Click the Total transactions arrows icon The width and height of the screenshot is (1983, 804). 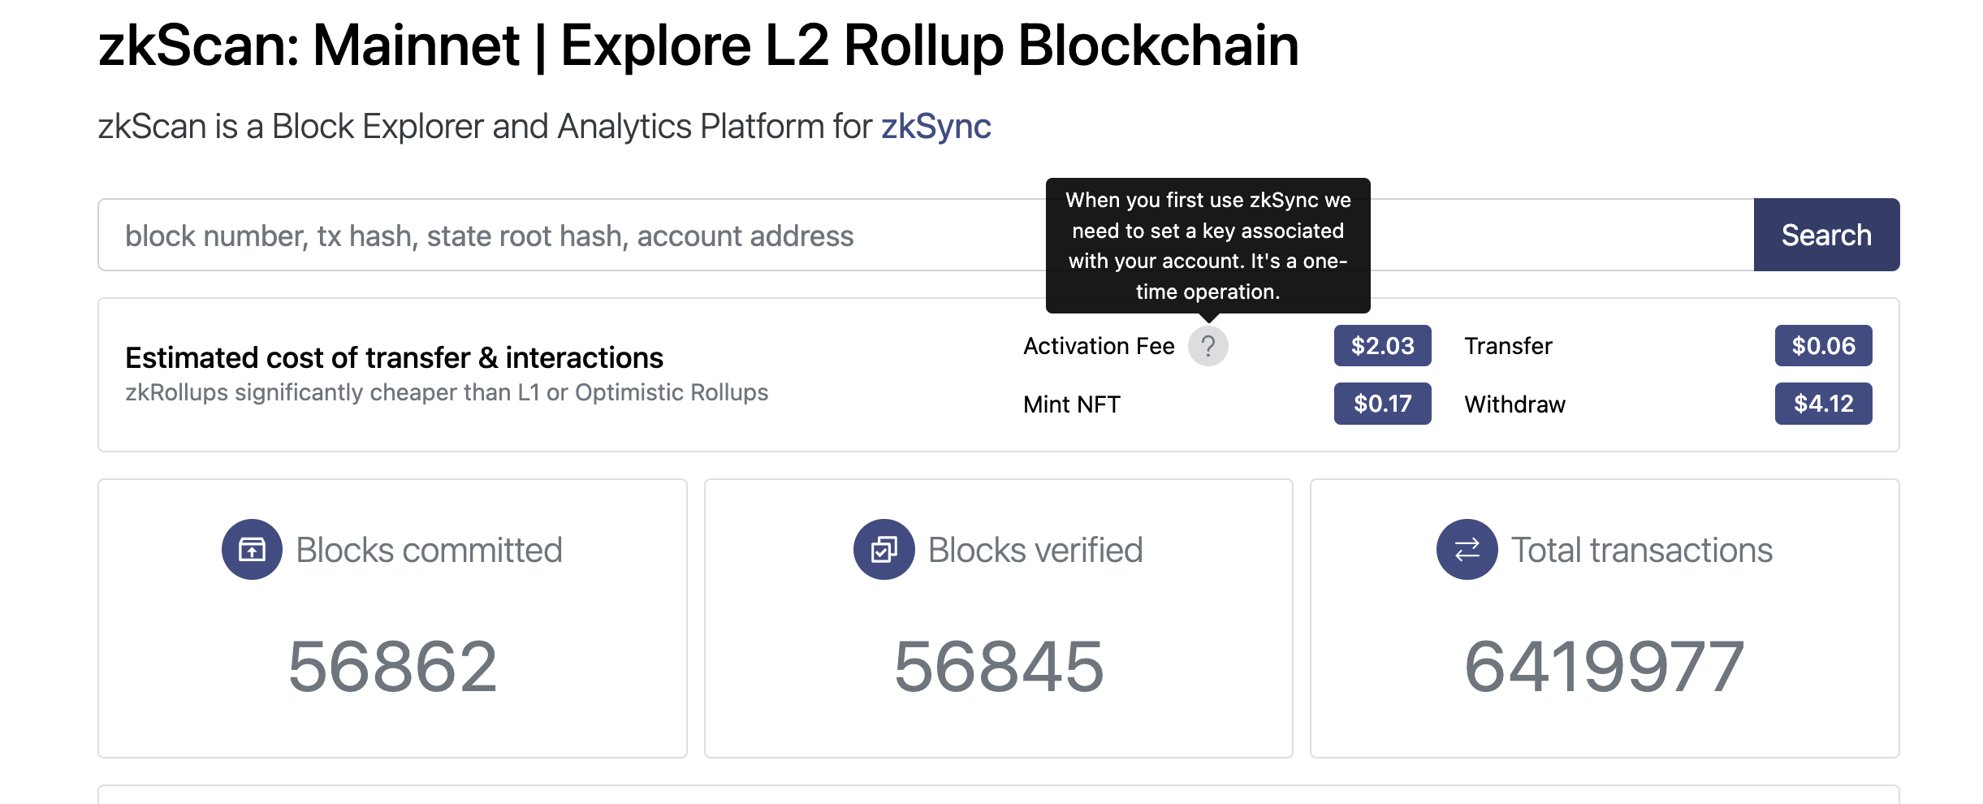coord(1467,550)
